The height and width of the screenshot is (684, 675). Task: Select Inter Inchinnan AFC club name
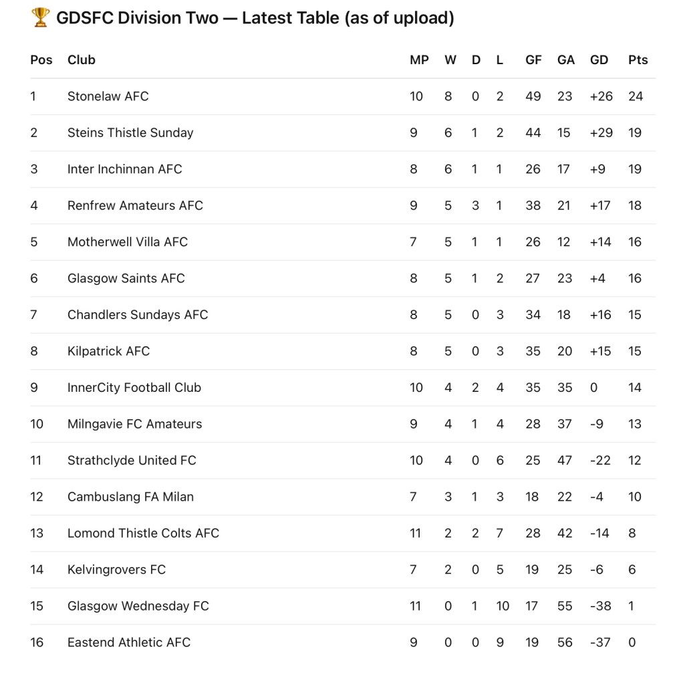coord(124,169)
